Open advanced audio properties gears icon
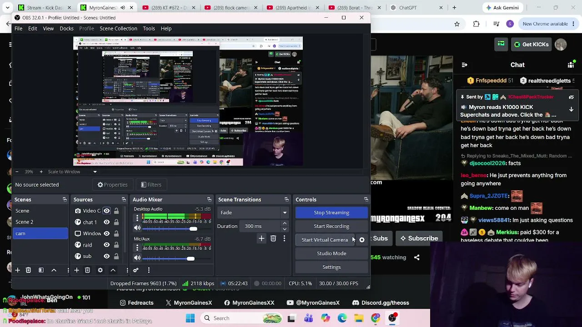Viewport: 582px width, 327px height. (x=135, y=270)
